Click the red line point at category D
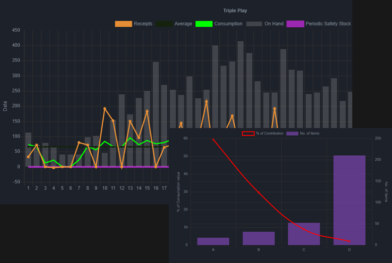Viewport: 392px width, 263px height. (x=349, y=242)
